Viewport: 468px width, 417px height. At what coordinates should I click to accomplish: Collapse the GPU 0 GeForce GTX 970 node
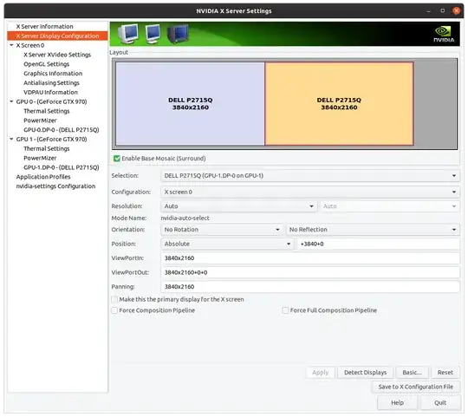[x=11, y=101]
